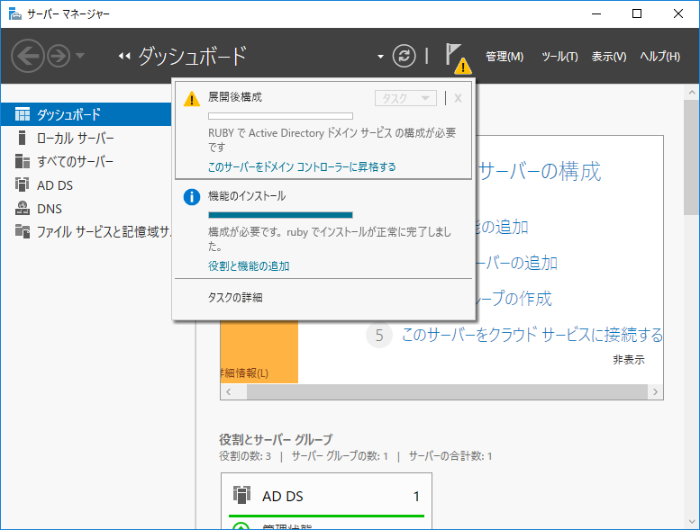Click the DNS icon in sidebar
Screen dimensions: 700x530
pyautogui.click(x=23, y=208)
